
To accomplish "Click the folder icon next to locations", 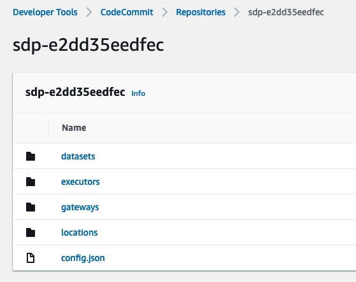I will [31, 232].
